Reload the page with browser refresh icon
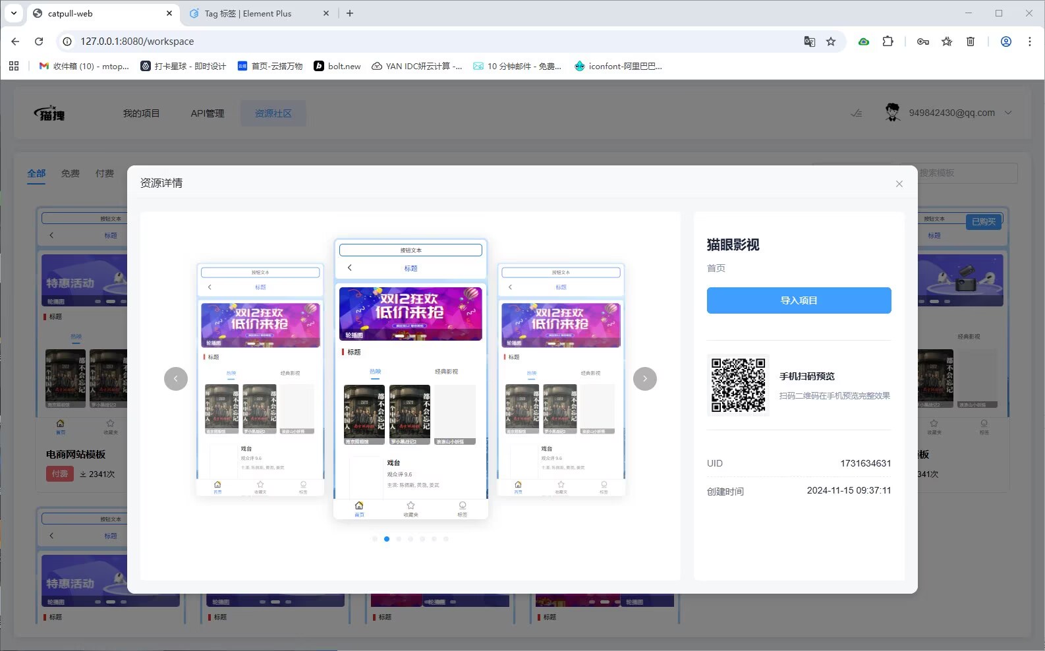This screenshot has height=651, width=1045. 39,42
